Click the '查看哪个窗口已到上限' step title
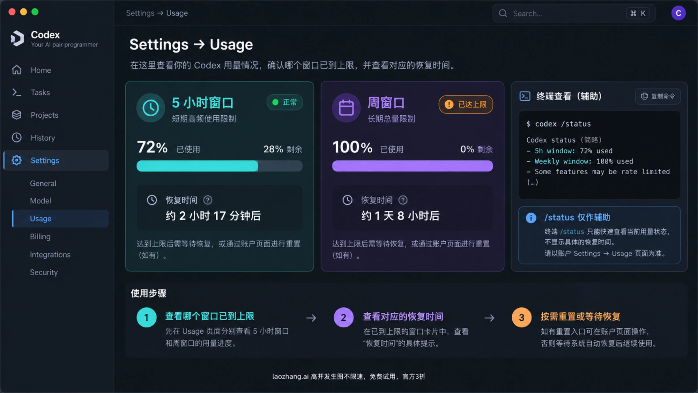Image resolution: width=698 pixels, height=393 pixels. [210, 316]
